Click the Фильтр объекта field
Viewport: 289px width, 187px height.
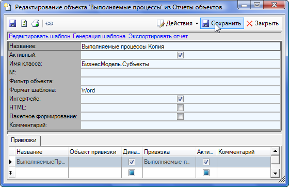[181, 82]
